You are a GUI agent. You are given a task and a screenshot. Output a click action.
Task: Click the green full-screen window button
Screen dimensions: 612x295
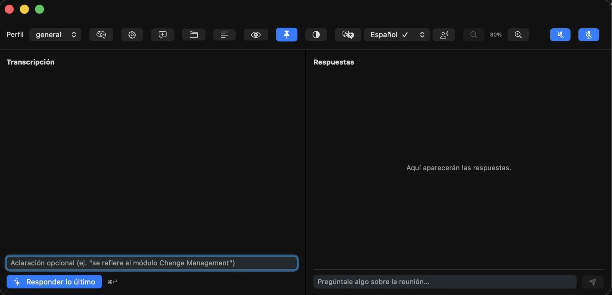(x=40, y=9)
